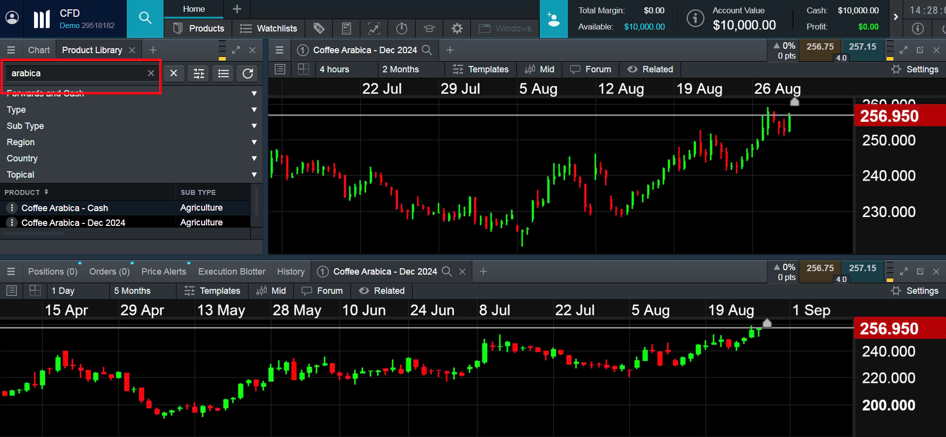946x437 pixels.
Task: Expand the Product Library panel to fullscreen
Action: (x=236, y=50)
